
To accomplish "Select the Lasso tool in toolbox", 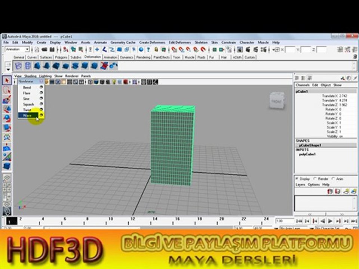I will 7,90.
